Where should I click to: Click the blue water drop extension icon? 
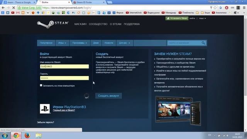point(220,8)
